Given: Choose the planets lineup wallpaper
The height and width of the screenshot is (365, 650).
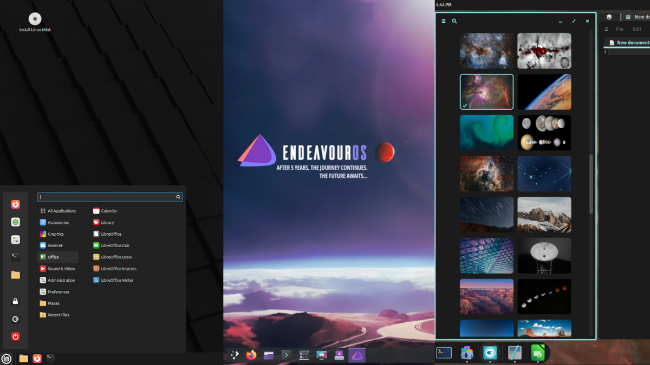Looking at the screenshot, I should tap(544, 132).
